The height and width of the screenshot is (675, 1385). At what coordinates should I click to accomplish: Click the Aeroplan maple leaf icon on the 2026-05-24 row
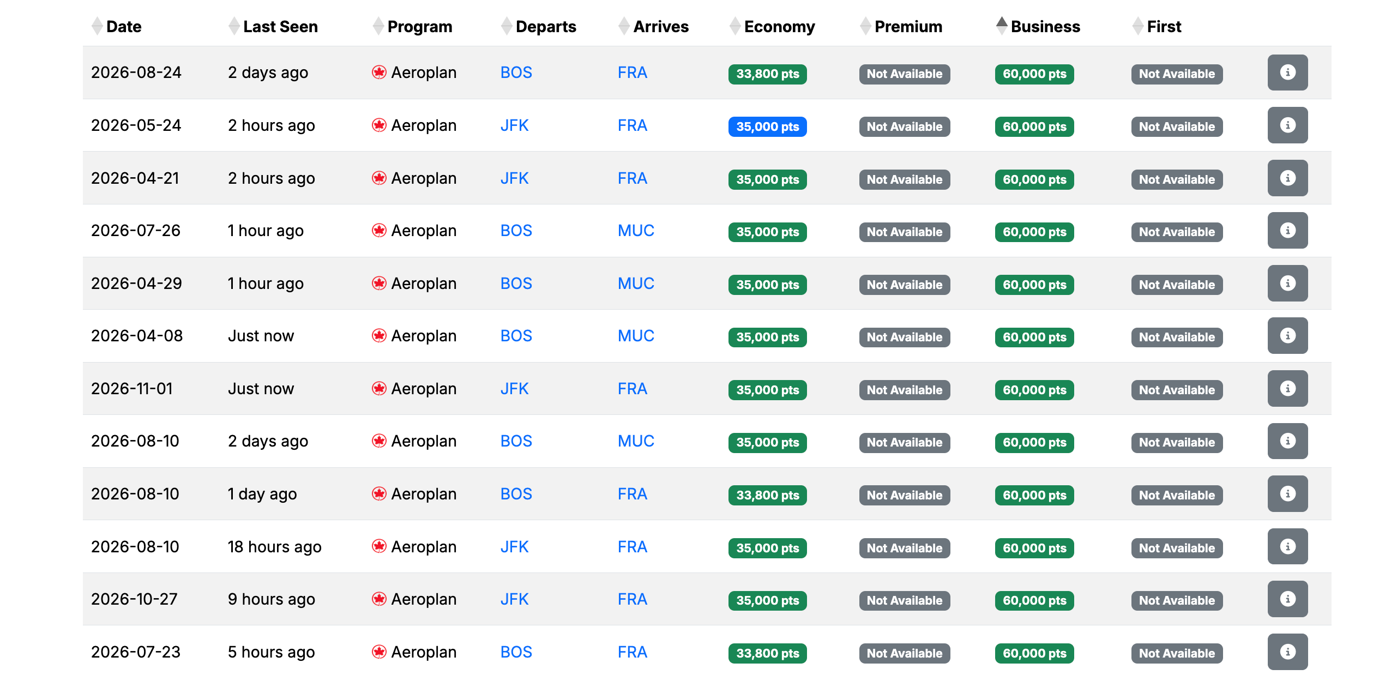pyautogui.click(x=380, y=125)
